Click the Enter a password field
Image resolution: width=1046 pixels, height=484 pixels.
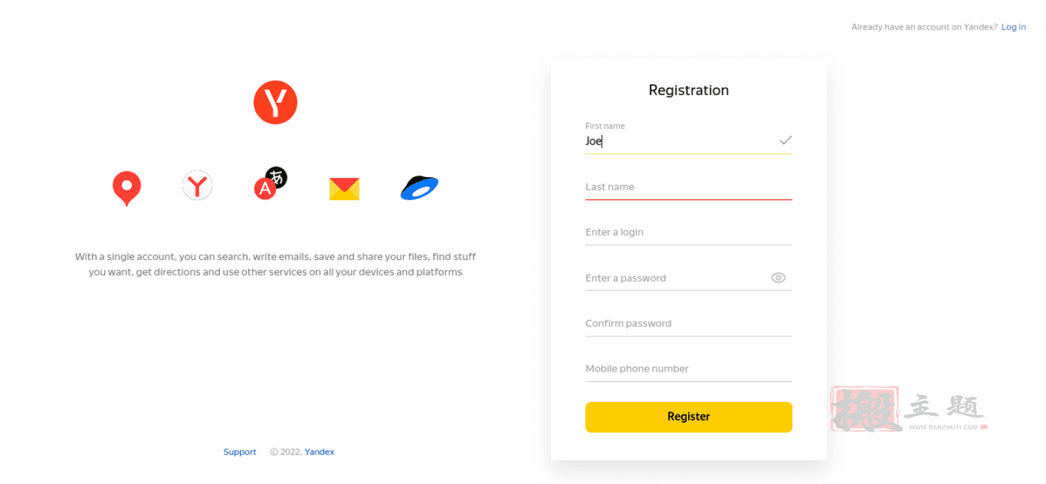click(x=676, y=278)
